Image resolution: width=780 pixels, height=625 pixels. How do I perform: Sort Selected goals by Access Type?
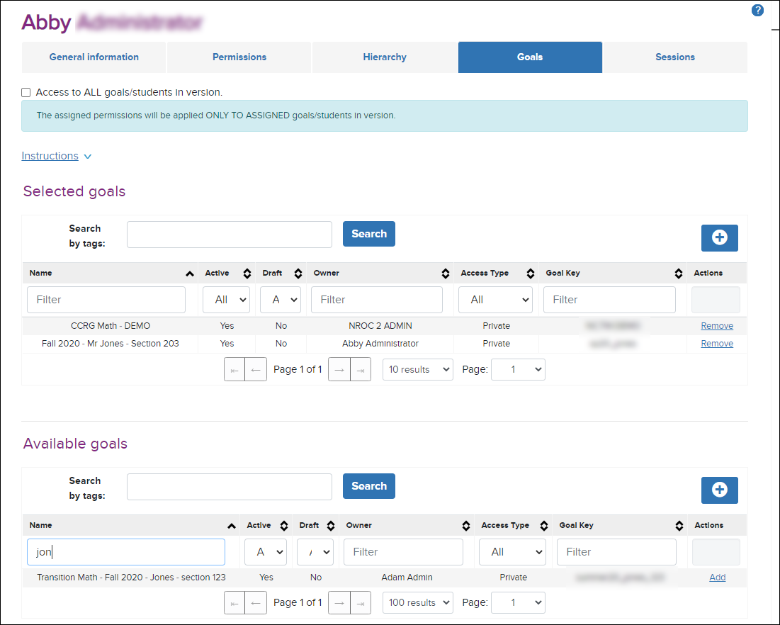tap(531, 274)
